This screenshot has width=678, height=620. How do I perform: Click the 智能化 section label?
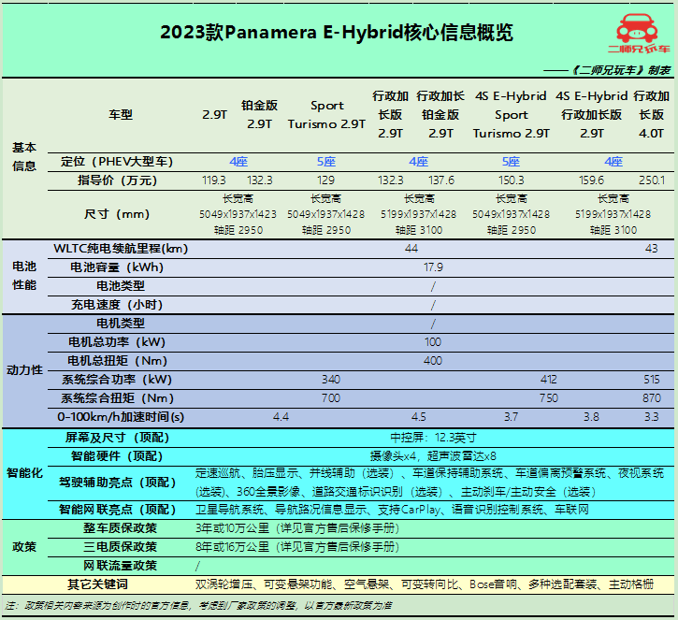point(24,473)
